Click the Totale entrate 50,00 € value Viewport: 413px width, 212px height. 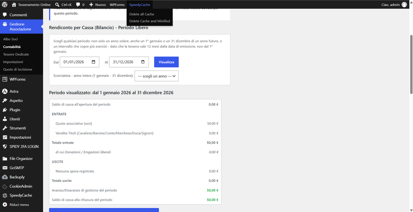pyautogui.click(x=213, y=143)
